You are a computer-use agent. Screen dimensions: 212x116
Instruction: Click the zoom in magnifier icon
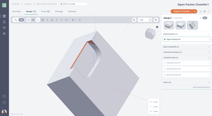pyautogui.click(x=156, y=20)
